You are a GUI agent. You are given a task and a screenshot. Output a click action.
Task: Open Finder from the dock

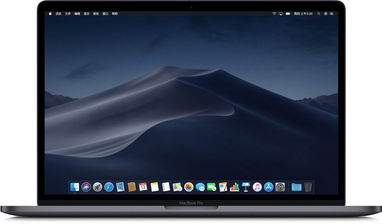[x=75, y=187]
